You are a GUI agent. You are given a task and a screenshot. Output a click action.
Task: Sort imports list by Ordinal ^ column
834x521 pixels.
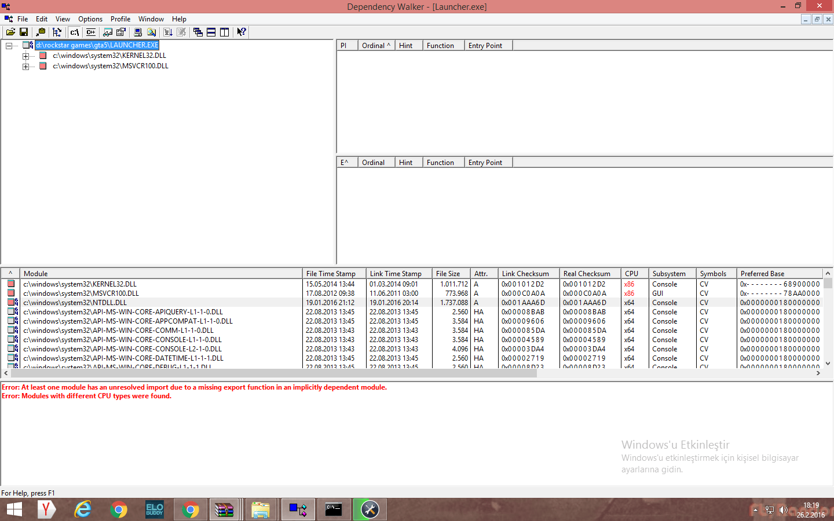click(x=376, y=46)
